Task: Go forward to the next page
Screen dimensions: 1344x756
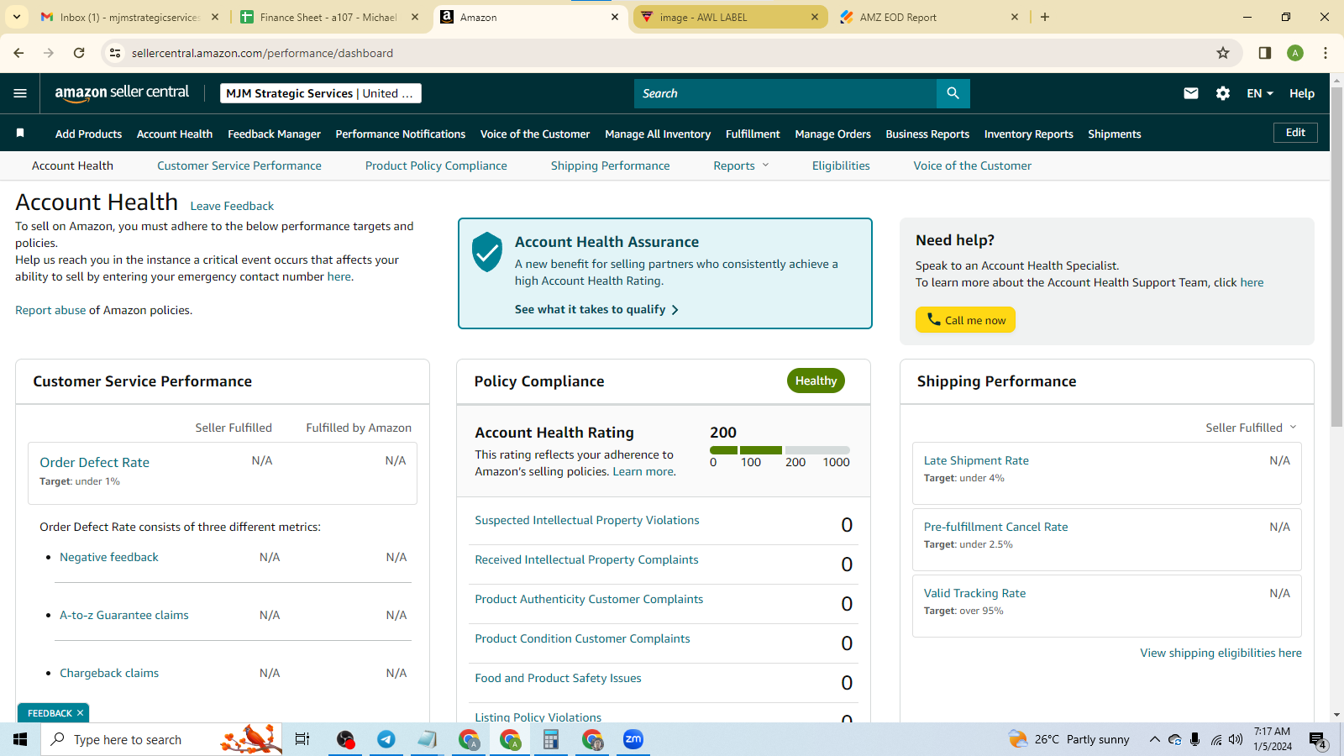Action: point(49,53)
